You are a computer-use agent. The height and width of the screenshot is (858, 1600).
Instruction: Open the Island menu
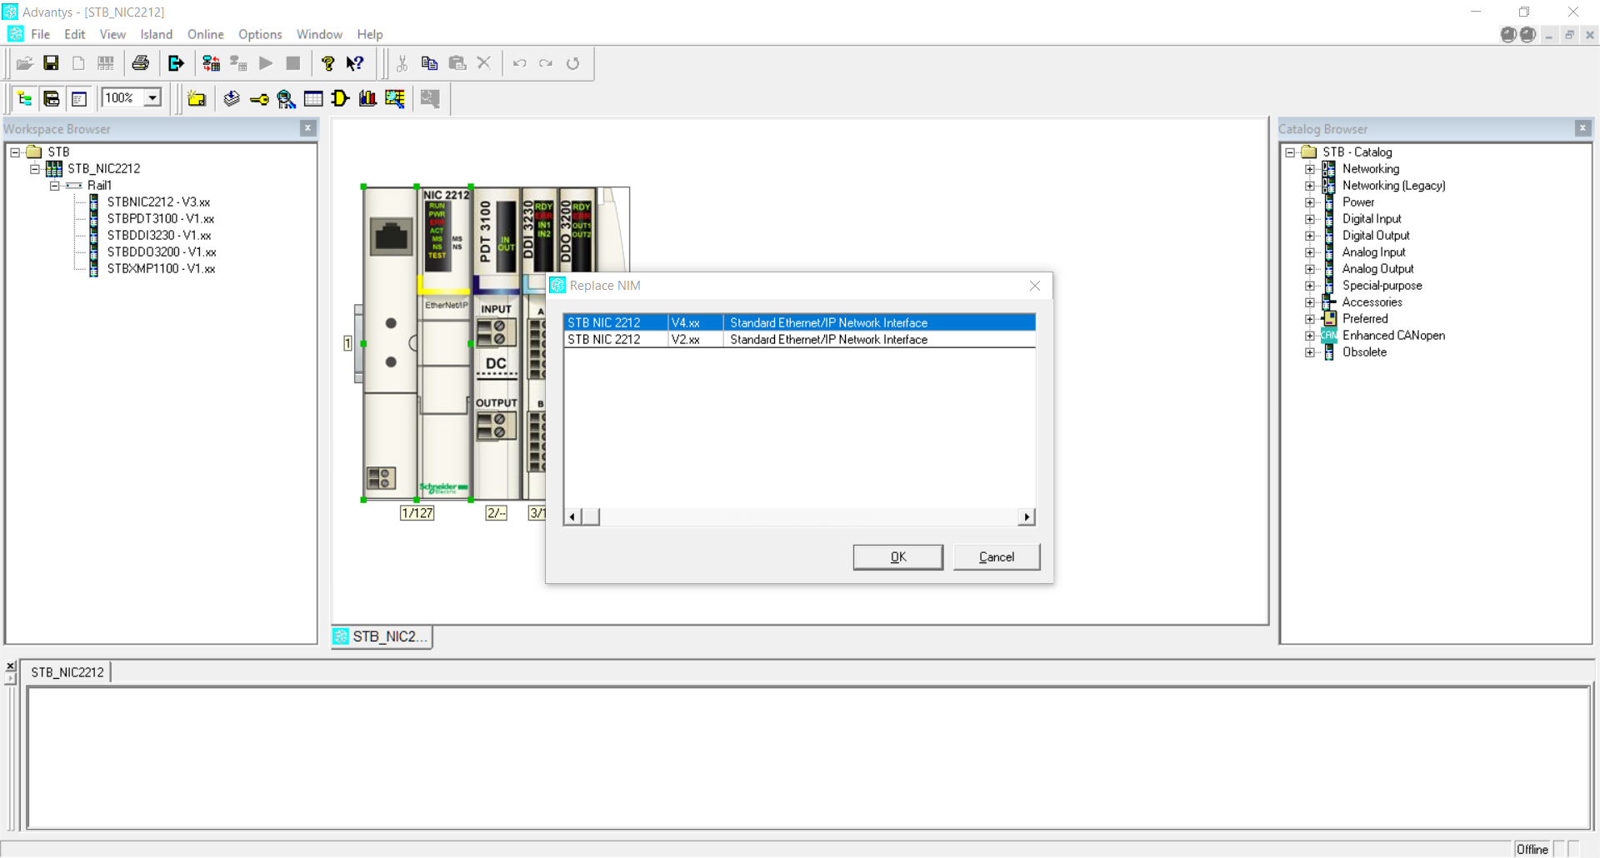[x=157, y=34]
